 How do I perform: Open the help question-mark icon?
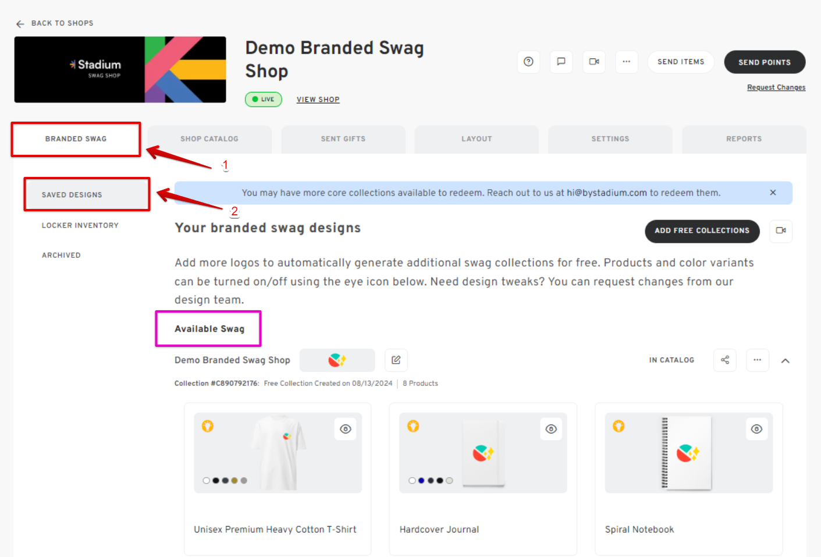click(x=528, y=62)
